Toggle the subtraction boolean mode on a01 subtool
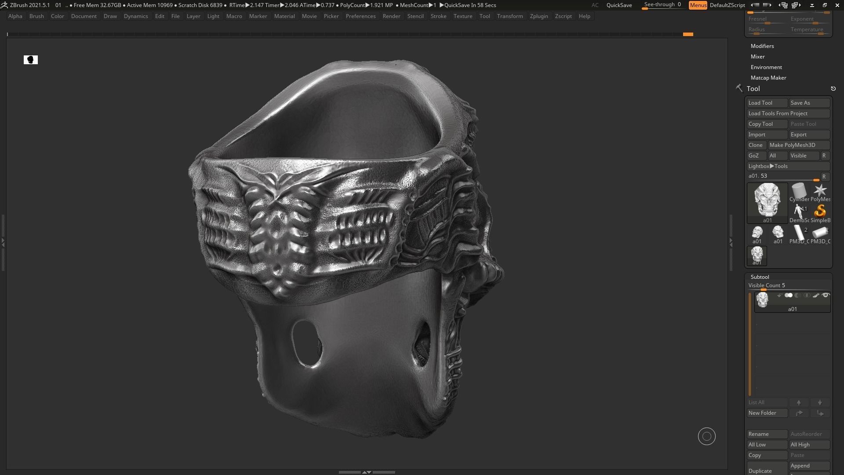This screenshot has width=844, height=475. [797, 296]
